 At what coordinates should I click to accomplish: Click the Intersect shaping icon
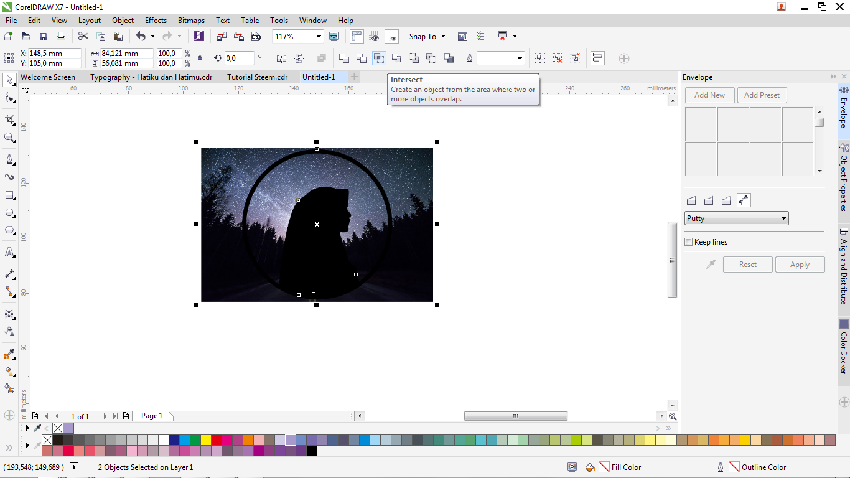coord(378,58)
